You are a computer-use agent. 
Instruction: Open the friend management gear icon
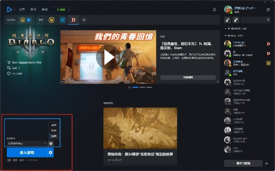(236, 20)
